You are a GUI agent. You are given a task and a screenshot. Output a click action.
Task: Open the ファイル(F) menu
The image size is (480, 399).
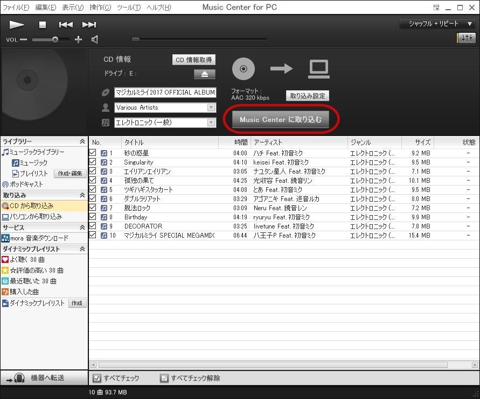point(16,8)
